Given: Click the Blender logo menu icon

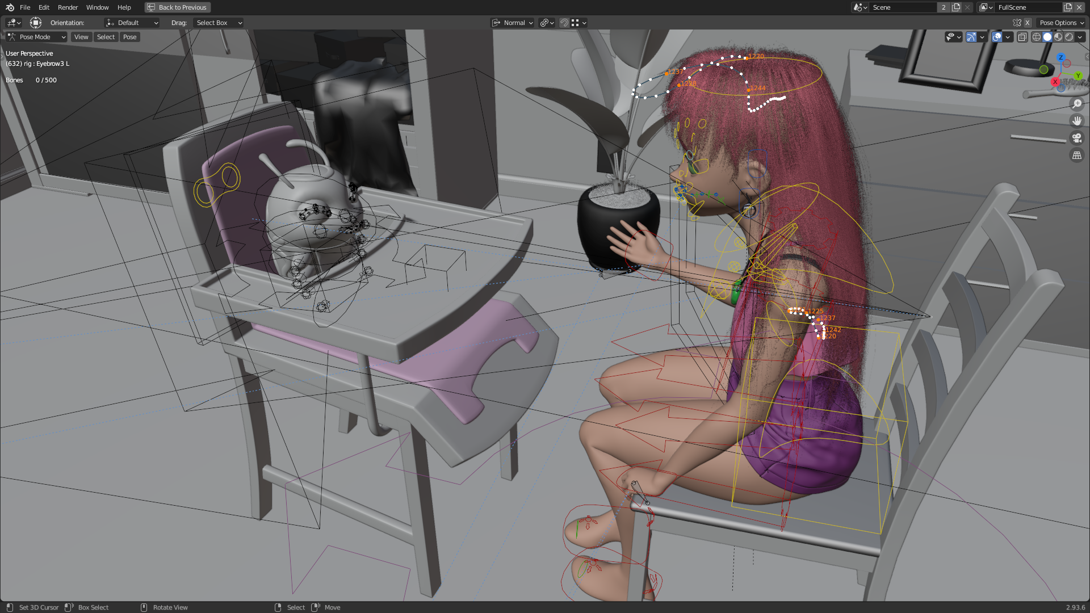Looking at the screenshot, I should (10, 7).
